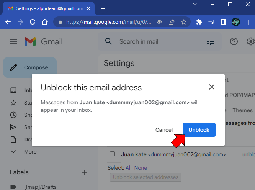The width and height of the screenshot is (255, 190).
Task: Select All blocked addresses link
Action: (129, 168)
